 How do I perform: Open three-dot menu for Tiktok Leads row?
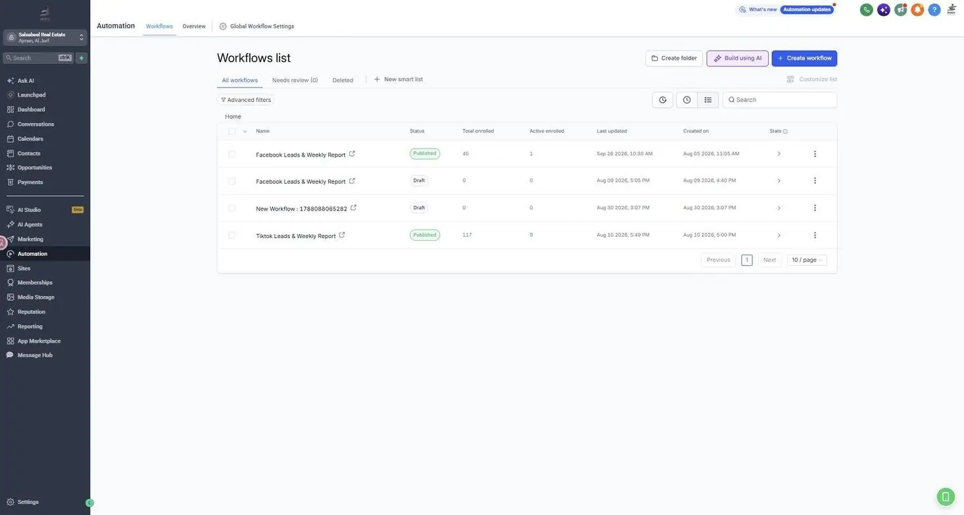[x=815, y=235]
